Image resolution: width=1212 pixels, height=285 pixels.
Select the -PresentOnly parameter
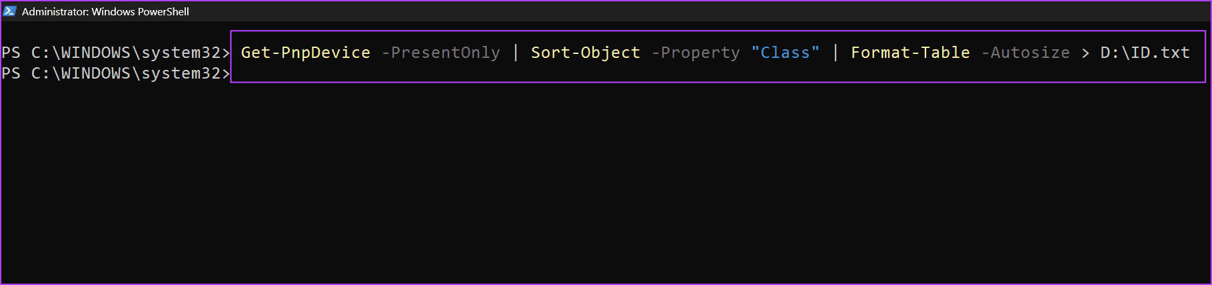(440, 53)
